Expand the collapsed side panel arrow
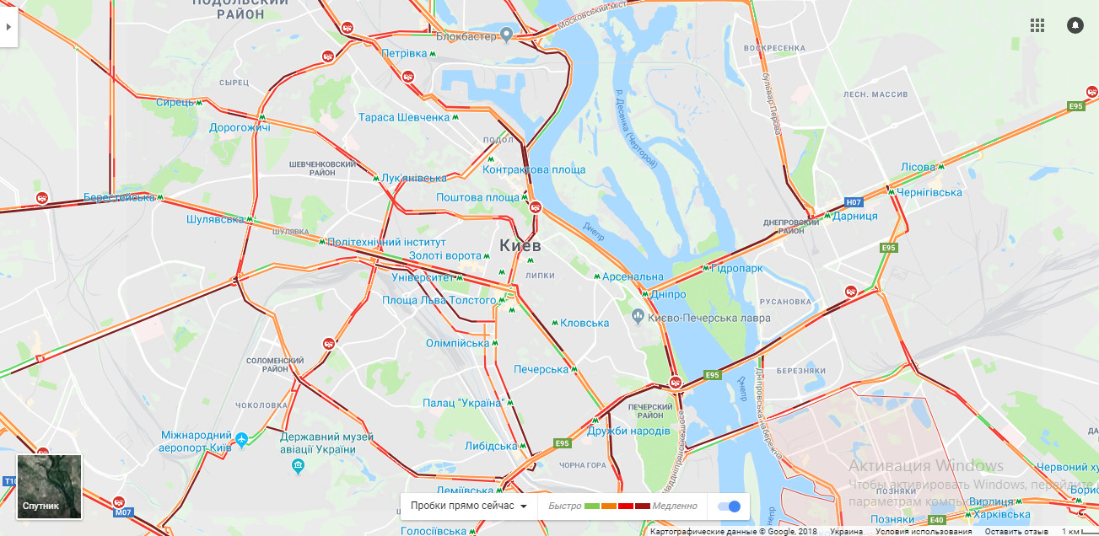This screenshot has width=1099, height=536. [8, 27]
